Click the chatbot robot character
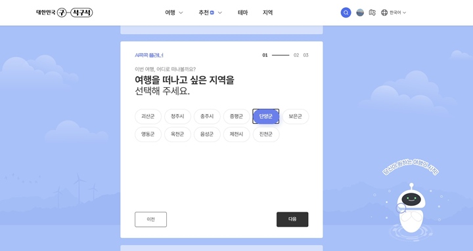The image size is (473, 251). (x=411, y=208)
